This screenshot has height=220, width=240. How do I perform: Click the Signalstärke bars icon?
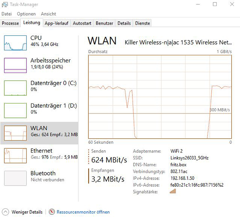[x=173, y=191]
